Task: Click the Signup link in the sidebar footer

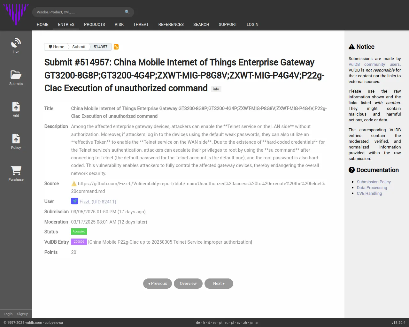Action: coord(23,314)
